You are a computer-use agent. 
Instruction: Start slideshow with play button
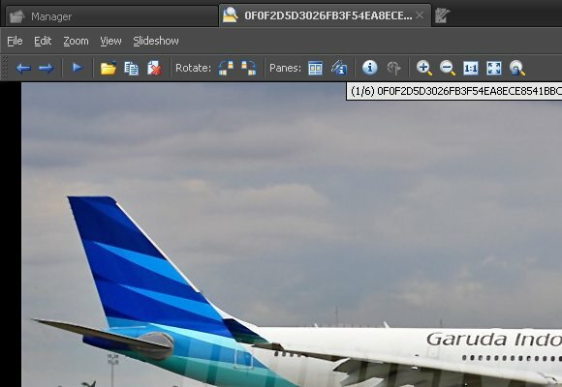78,68
